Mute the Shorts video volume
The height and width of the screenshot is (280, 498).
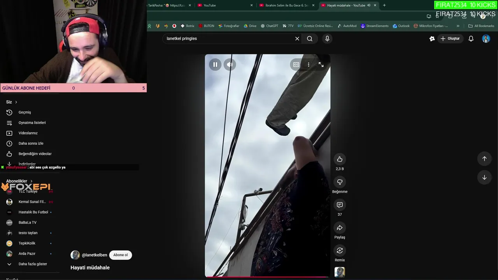(230, 65)
